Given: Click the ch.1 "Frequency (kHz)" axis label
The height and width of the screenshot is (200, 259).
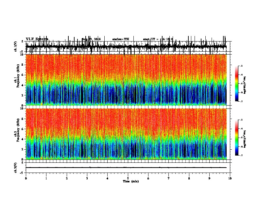Looking at the screenshot, I should click(x=18, y=76).
